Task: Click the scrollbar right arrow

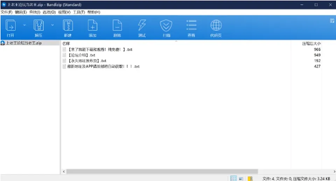Action: click(334, 171)
